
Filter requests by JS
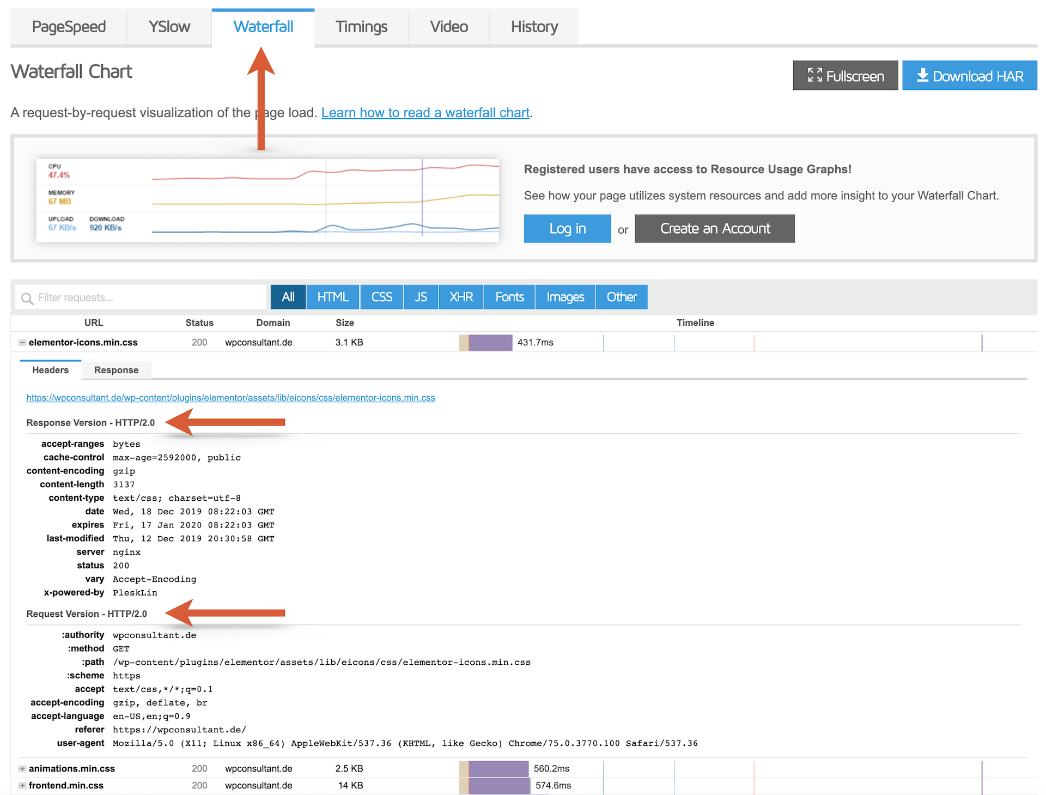click(x=421, y=297)
